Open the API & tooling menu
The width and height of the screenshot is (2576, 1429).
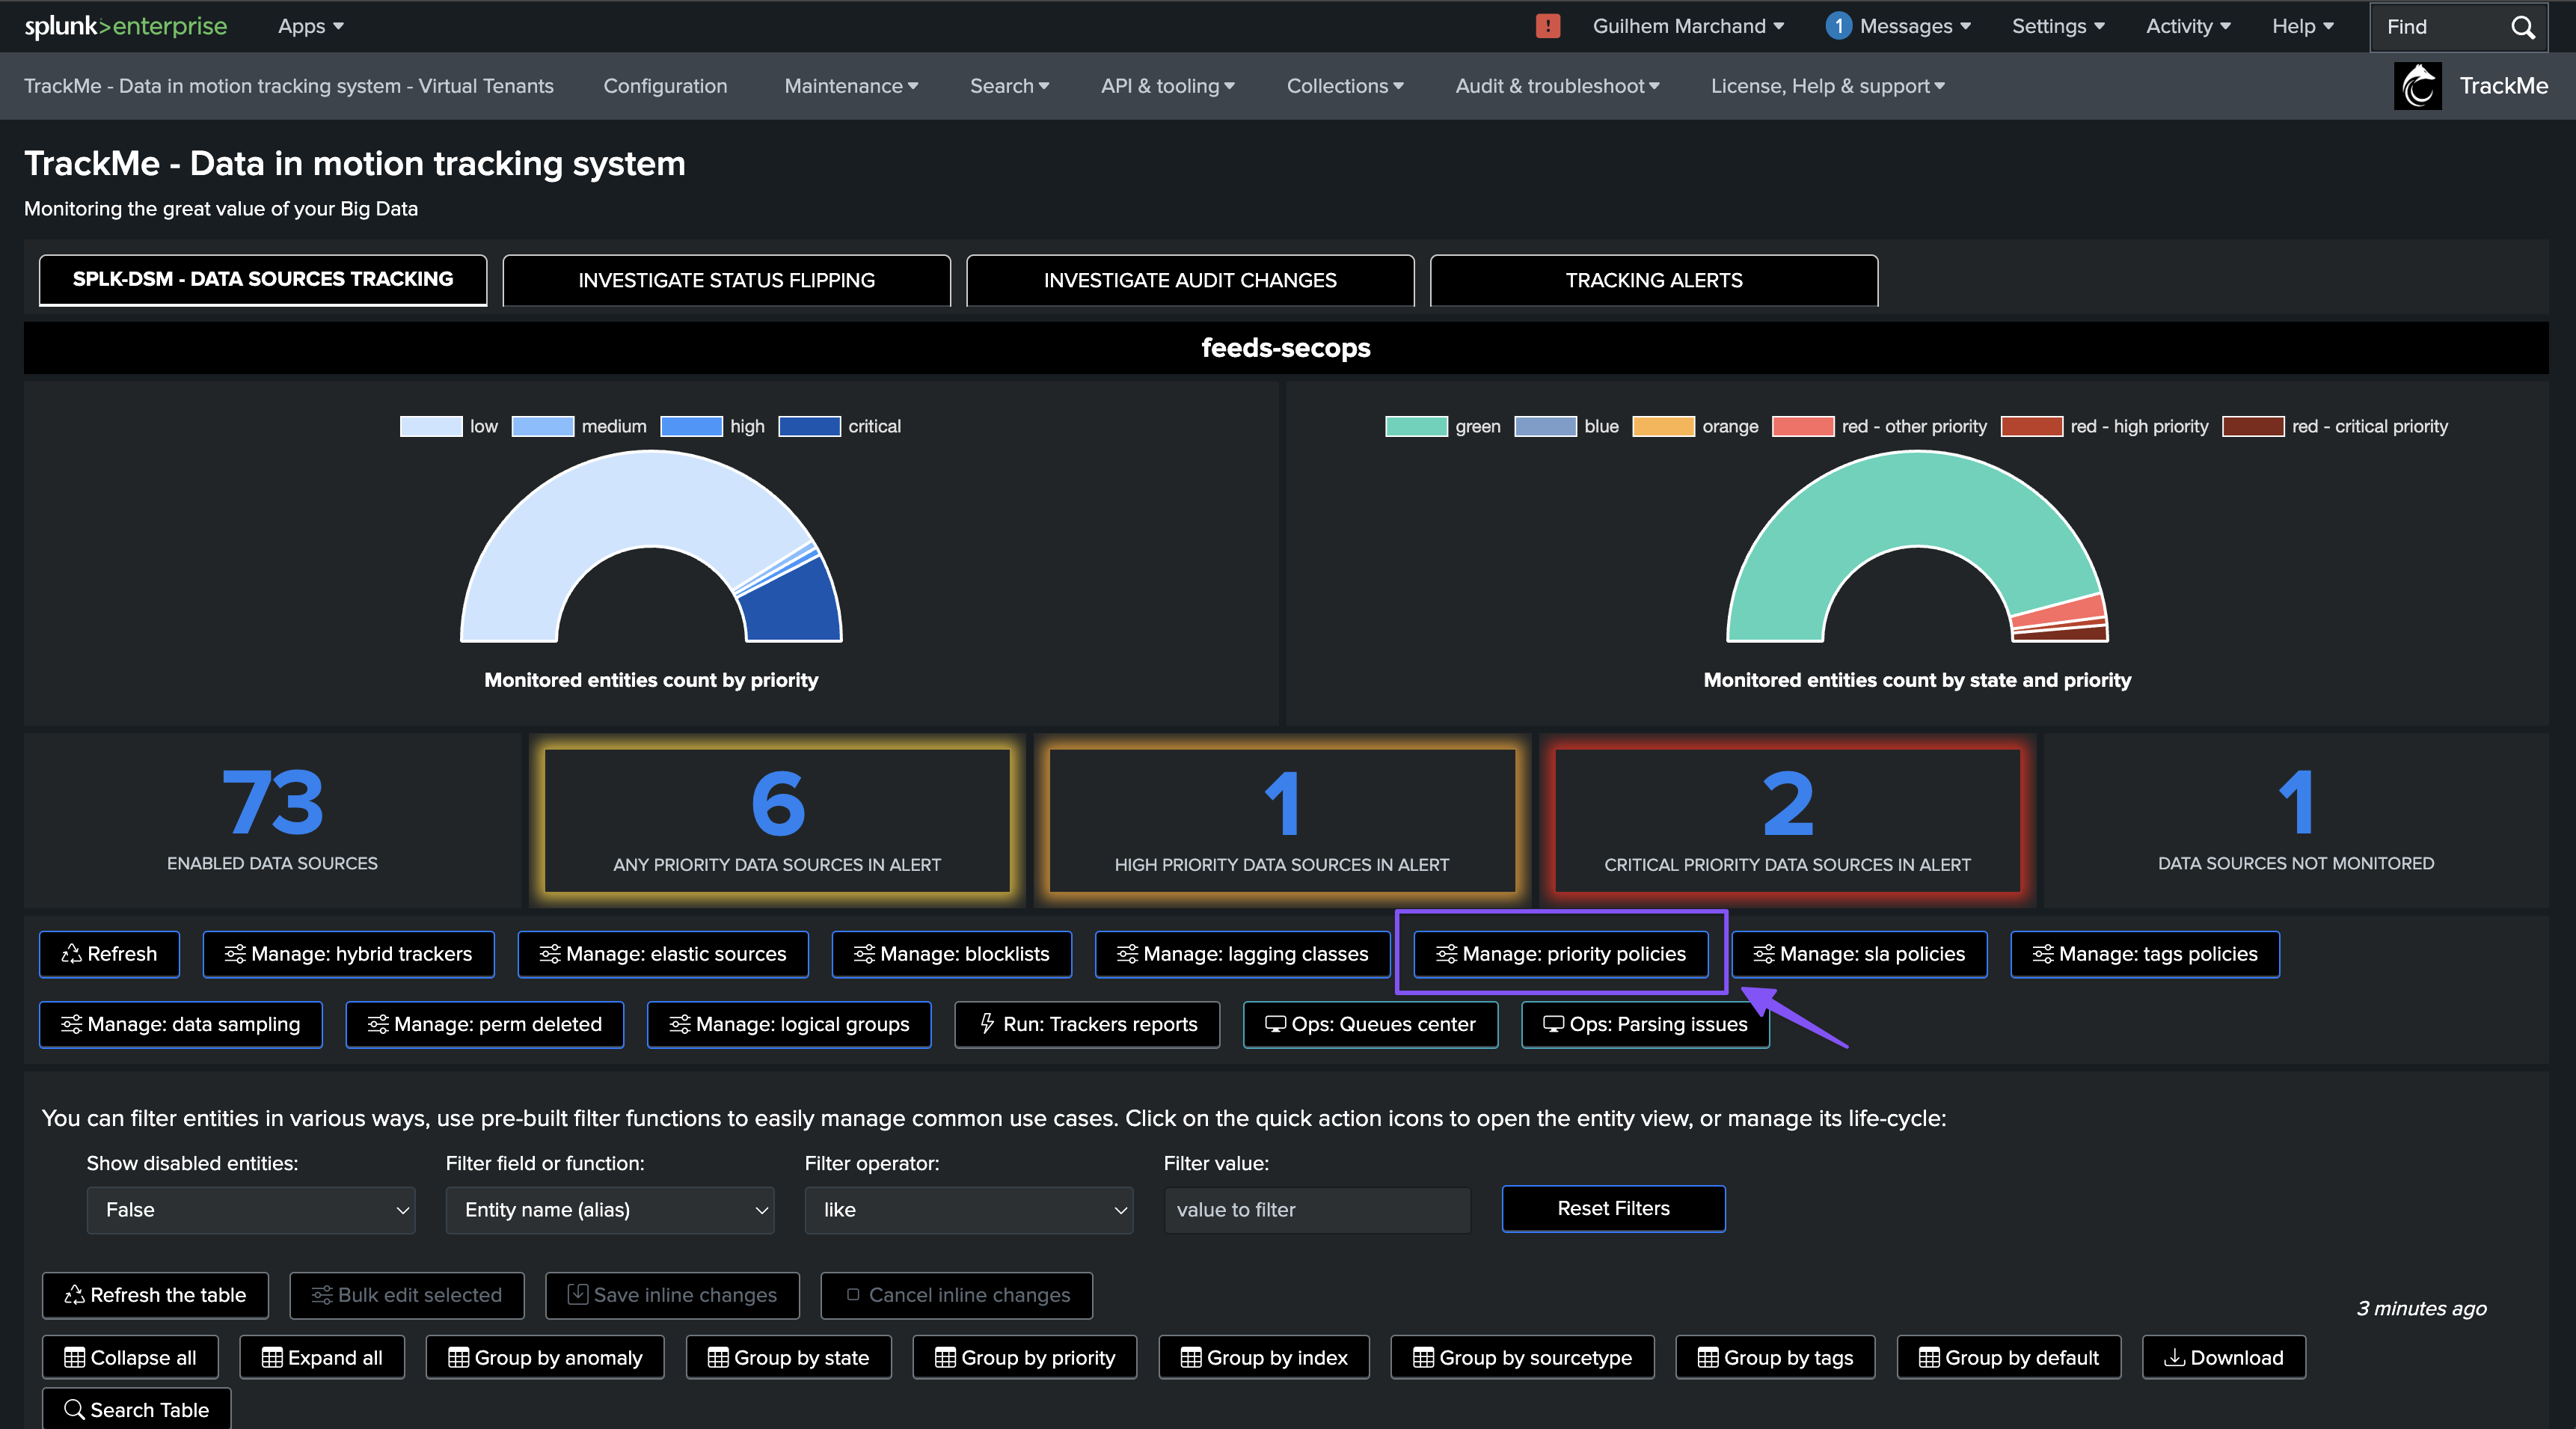(x=1167, y=86)
